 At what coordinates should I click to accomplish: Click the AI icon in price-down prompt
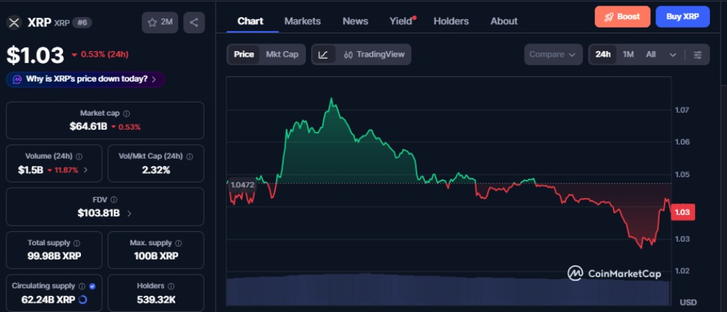point(17,79)
